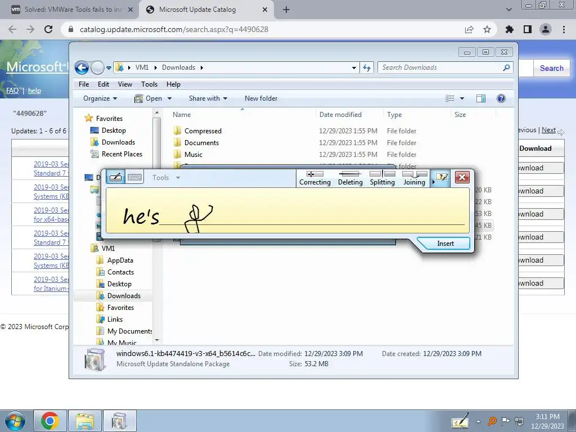The height and width of the screenshot is (432, 576).
Task: Open the Share with dropdown
Action: 208,98
